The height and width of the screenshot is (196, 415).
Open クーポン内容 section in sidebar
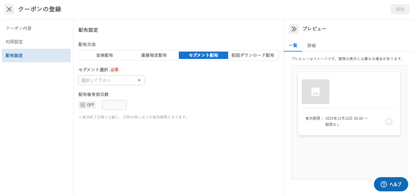36,28
